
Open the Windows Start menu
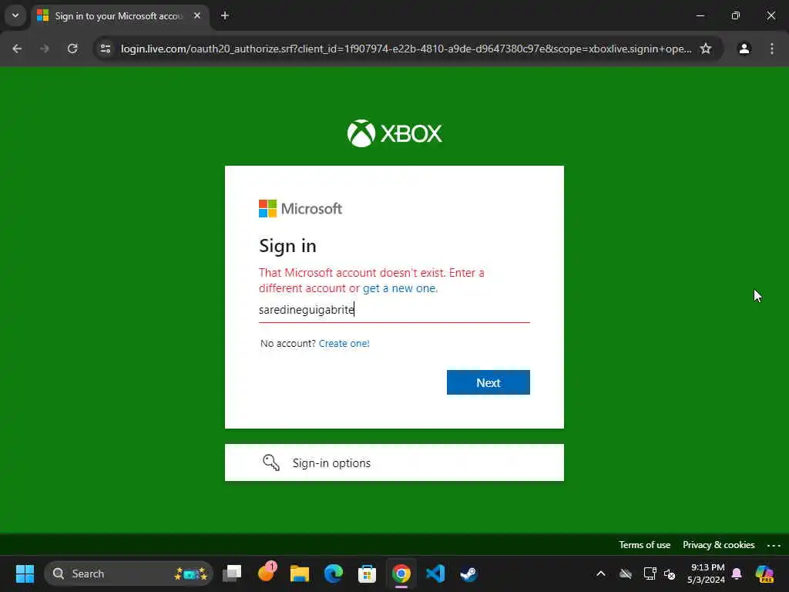(25, 573)
